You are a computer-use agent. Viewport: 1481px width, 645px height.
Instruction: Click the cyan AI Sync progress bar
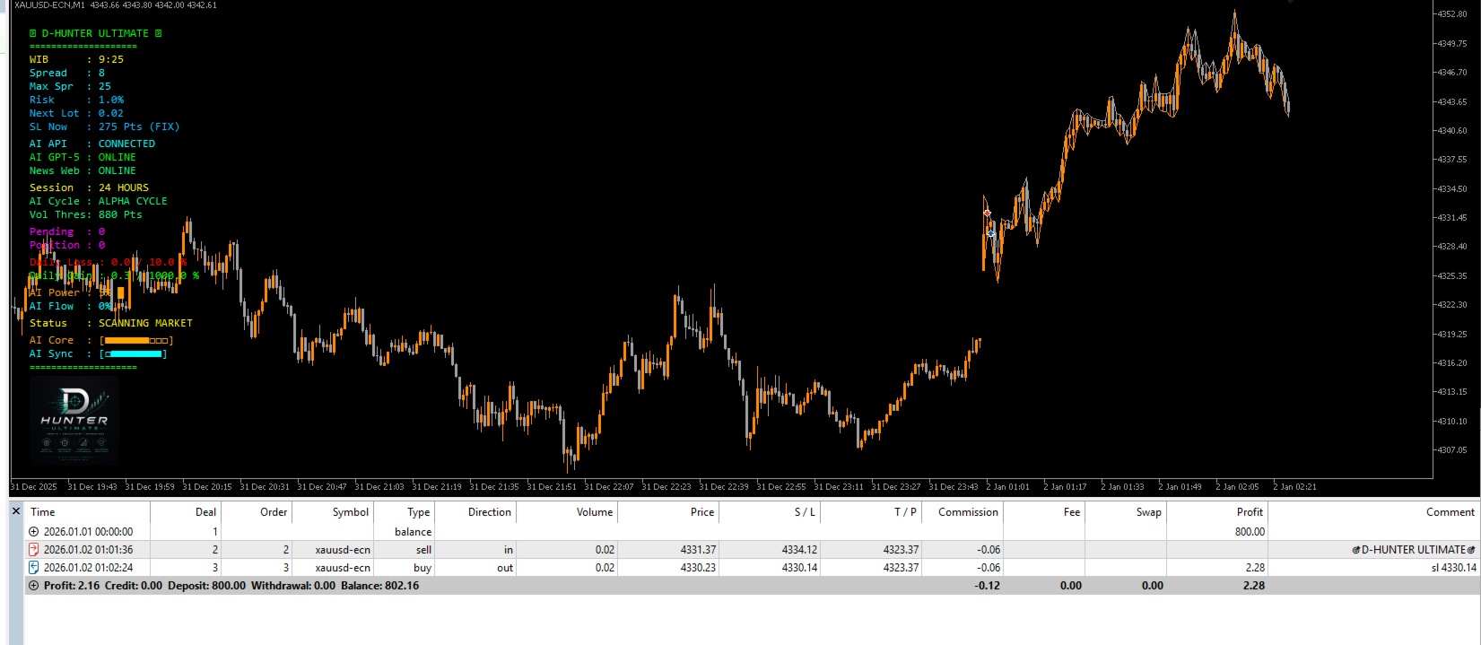click(134, 354)
